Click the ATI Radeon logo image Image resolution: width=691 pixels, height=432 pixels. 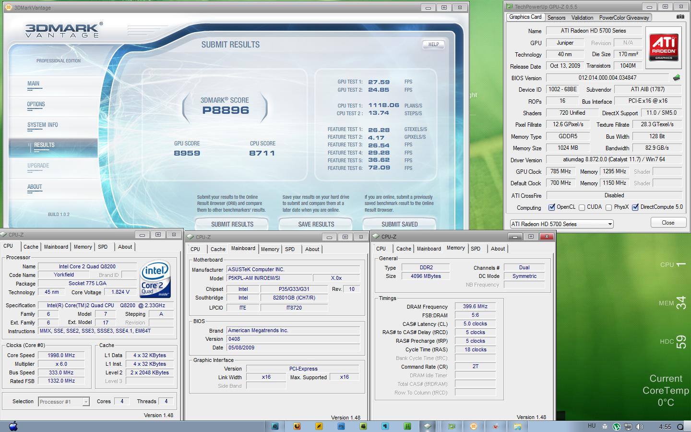coord(664,47)
